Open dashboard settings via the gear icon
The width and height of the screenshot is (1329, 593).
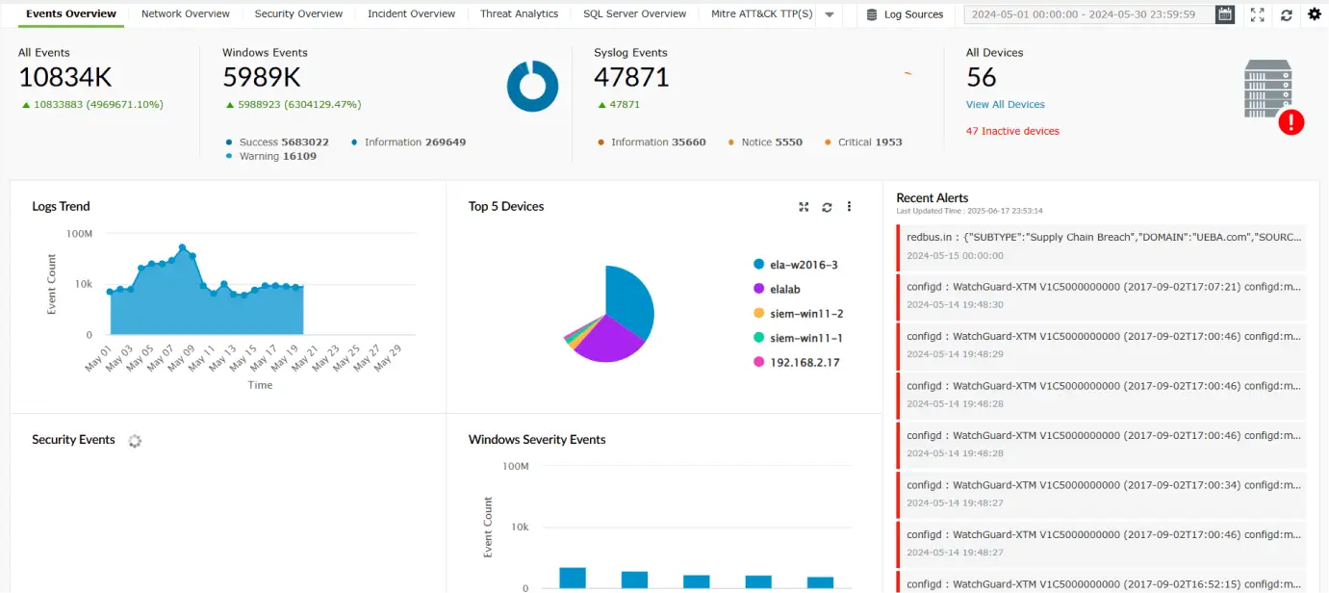(x=1315, y=14)
